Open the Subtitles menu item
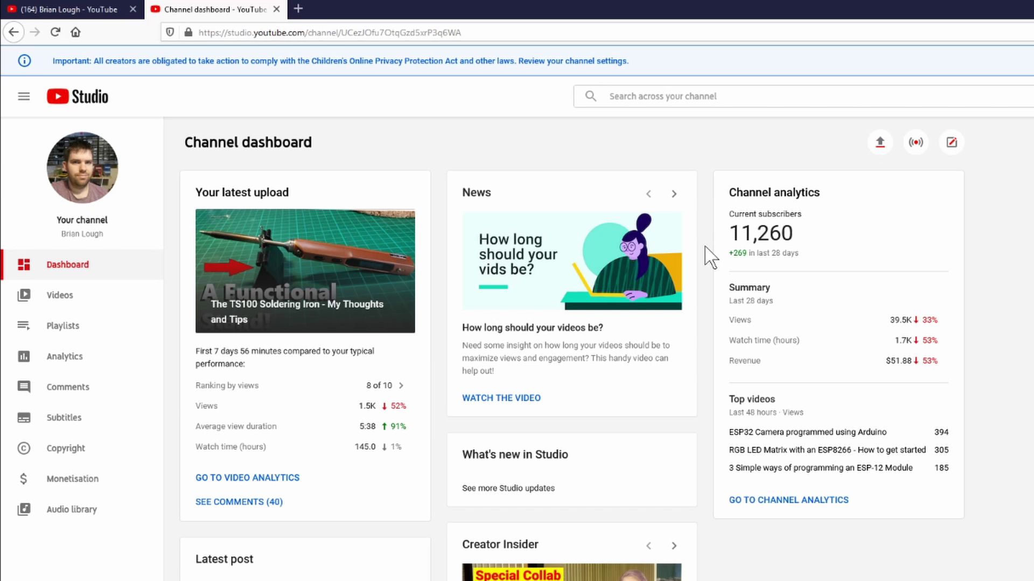Viewport: 1034px width, 581px height. pos(82,417)
